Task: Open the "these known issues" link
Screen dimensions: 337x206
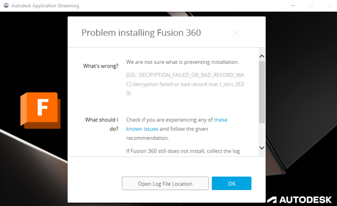Action: click(x=220, y=120)
